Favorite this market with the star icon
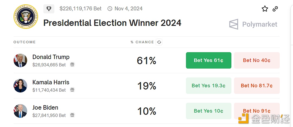This screenshot has height=127, width=293. click(x=265, y=9)
